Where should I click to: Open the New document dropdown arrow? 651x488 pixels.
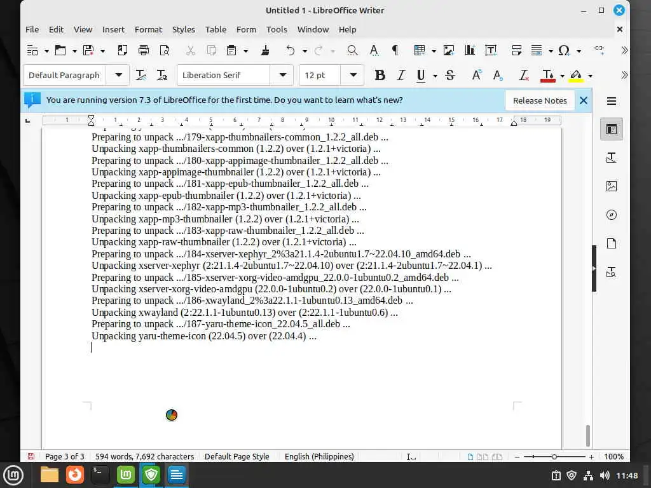pyautogui.click(x=46, y=51)
